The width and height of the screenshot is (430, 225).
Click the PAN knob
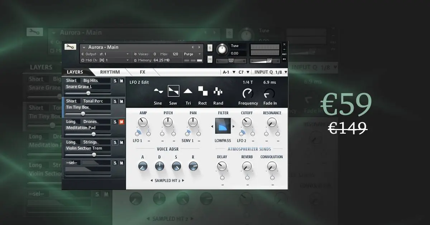coord(193,123)
